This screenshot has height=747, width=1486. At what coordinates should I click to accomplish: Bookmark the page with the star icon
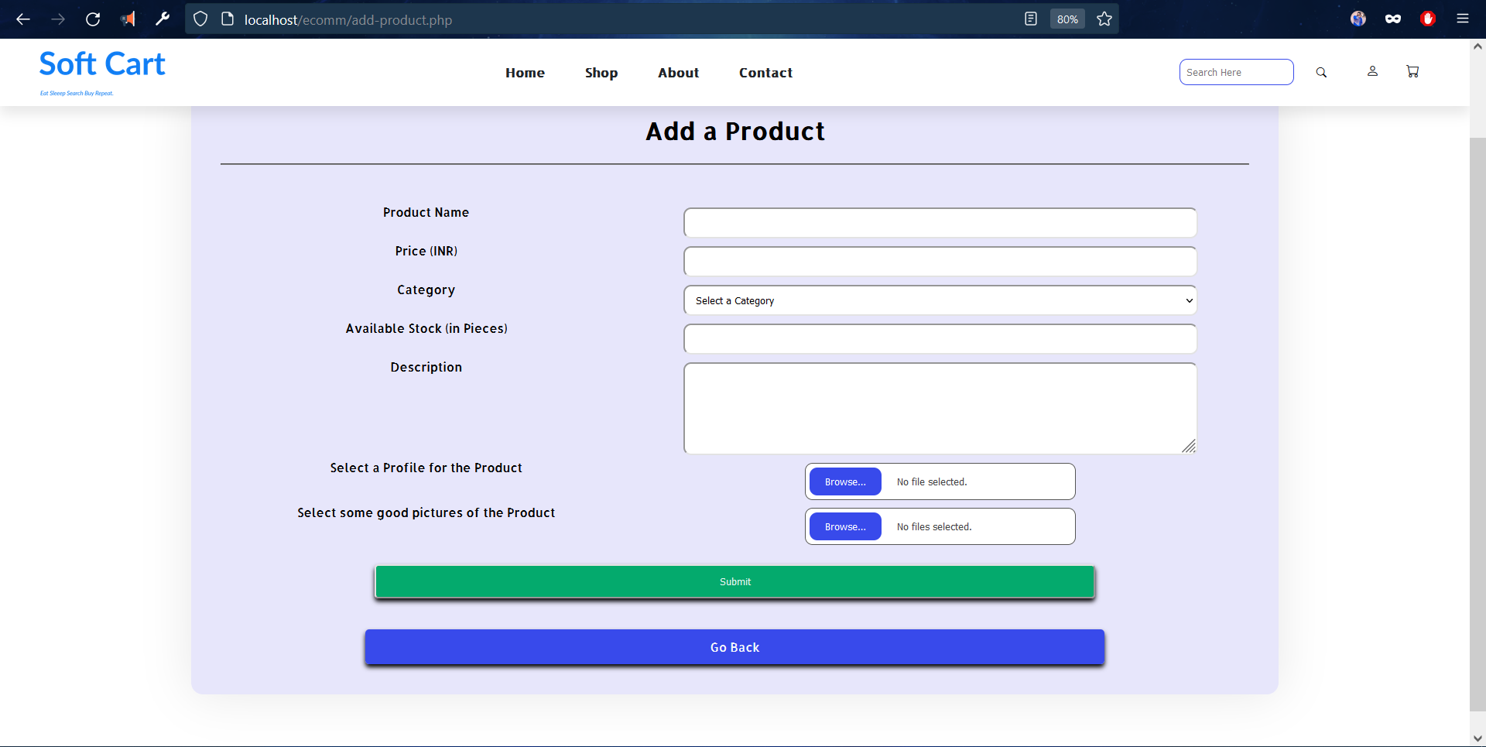(x=1104, y=19)
